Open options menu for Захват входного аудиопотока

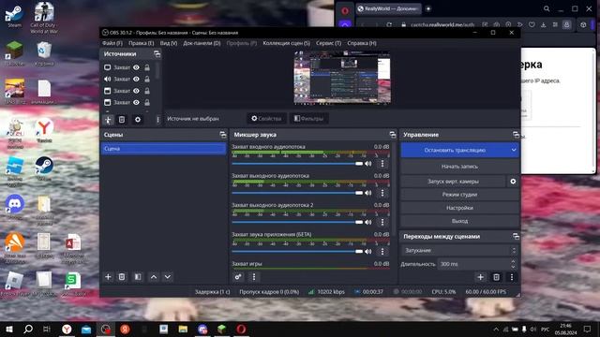[x=382, y=164]
